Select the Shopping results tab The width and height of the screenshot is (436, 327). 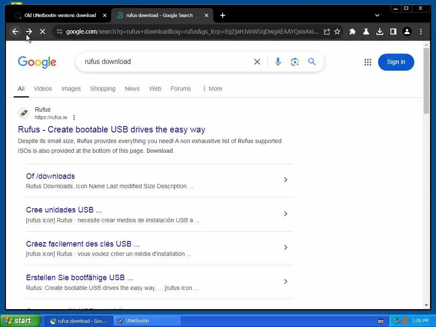pyautogui.click(x=103, y=89)
